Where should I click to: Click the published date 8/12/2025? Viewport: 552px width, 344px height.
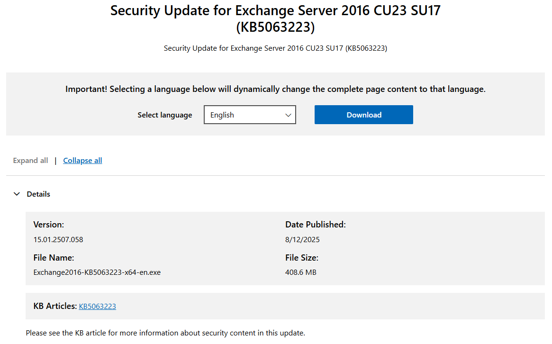coord(302,240)
